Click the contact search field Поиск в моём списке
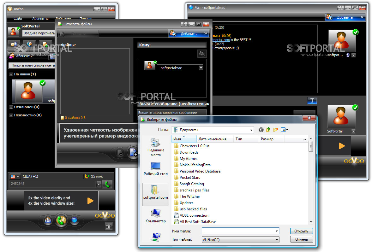Viewport: 372px width, 252px height. coord(32,65)
